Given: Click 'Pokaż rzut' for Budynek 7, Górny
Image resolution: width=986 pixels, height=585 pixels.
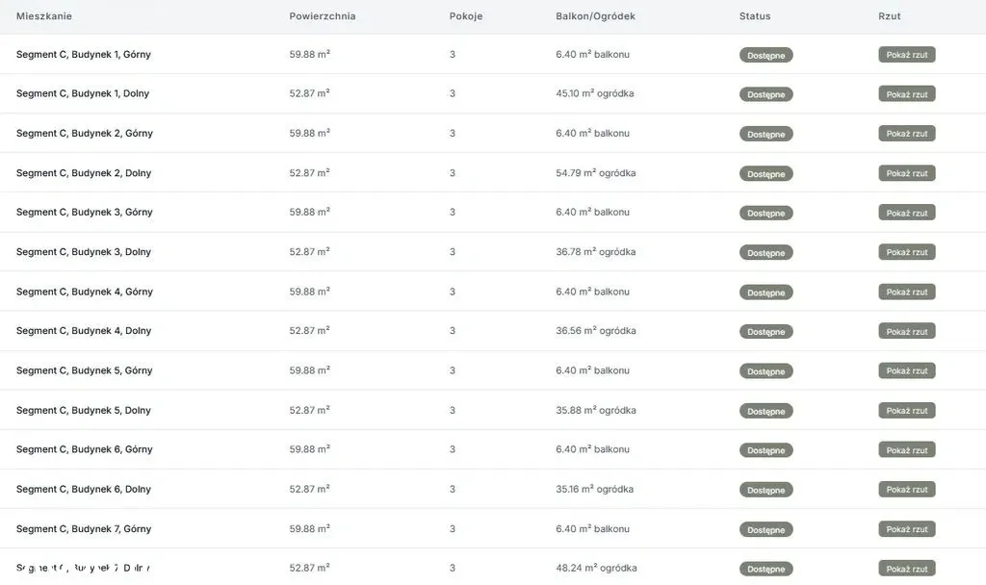Looking at the screenshot, I should pos(906,529).
